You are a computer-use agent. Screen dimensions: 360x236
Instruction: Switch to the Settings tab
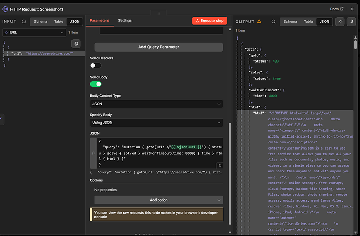(125, 20)
